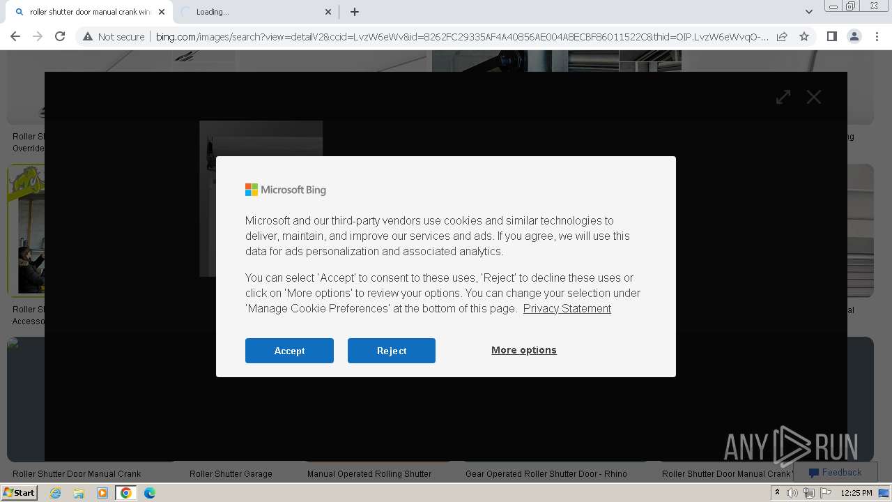Image resolution: width=892 pixels, height=502 pixels.
Task: Open More options for cookie preferences
Action: pos(524,350)
